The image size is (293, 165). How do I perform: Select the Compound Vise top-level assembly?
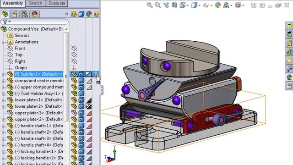pos(36,29)
